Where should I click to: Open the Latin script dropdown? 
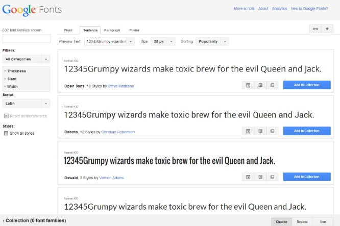click(26, 104)
